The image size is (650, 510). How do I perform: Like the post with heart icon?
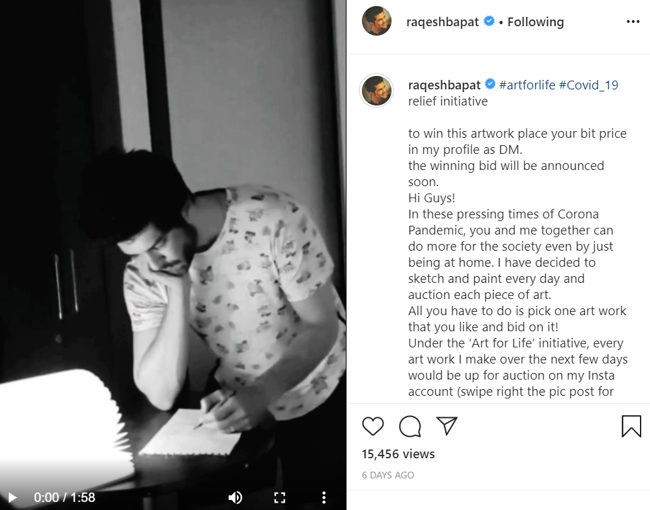(373, 426)
